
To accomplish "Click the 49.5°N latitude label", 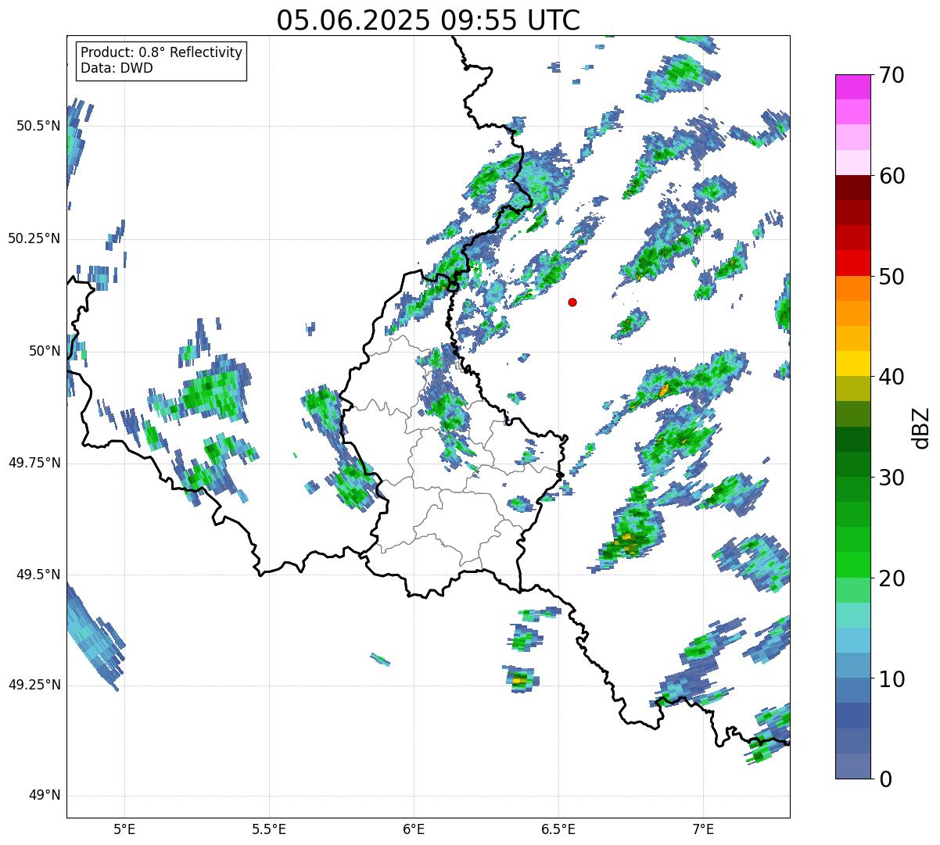I will [x=38, y=575].
